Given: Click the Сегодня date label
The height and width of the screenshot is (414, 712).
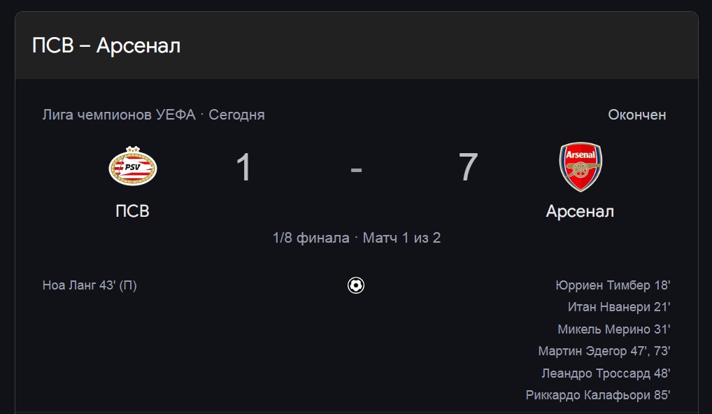Looking at the screenshot, I should click(x=236, y=115).
